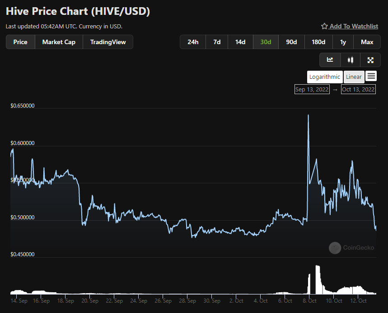Select the 24h time range
The image size is (388, 313).
pyautogui.click(x=193, y=42)
